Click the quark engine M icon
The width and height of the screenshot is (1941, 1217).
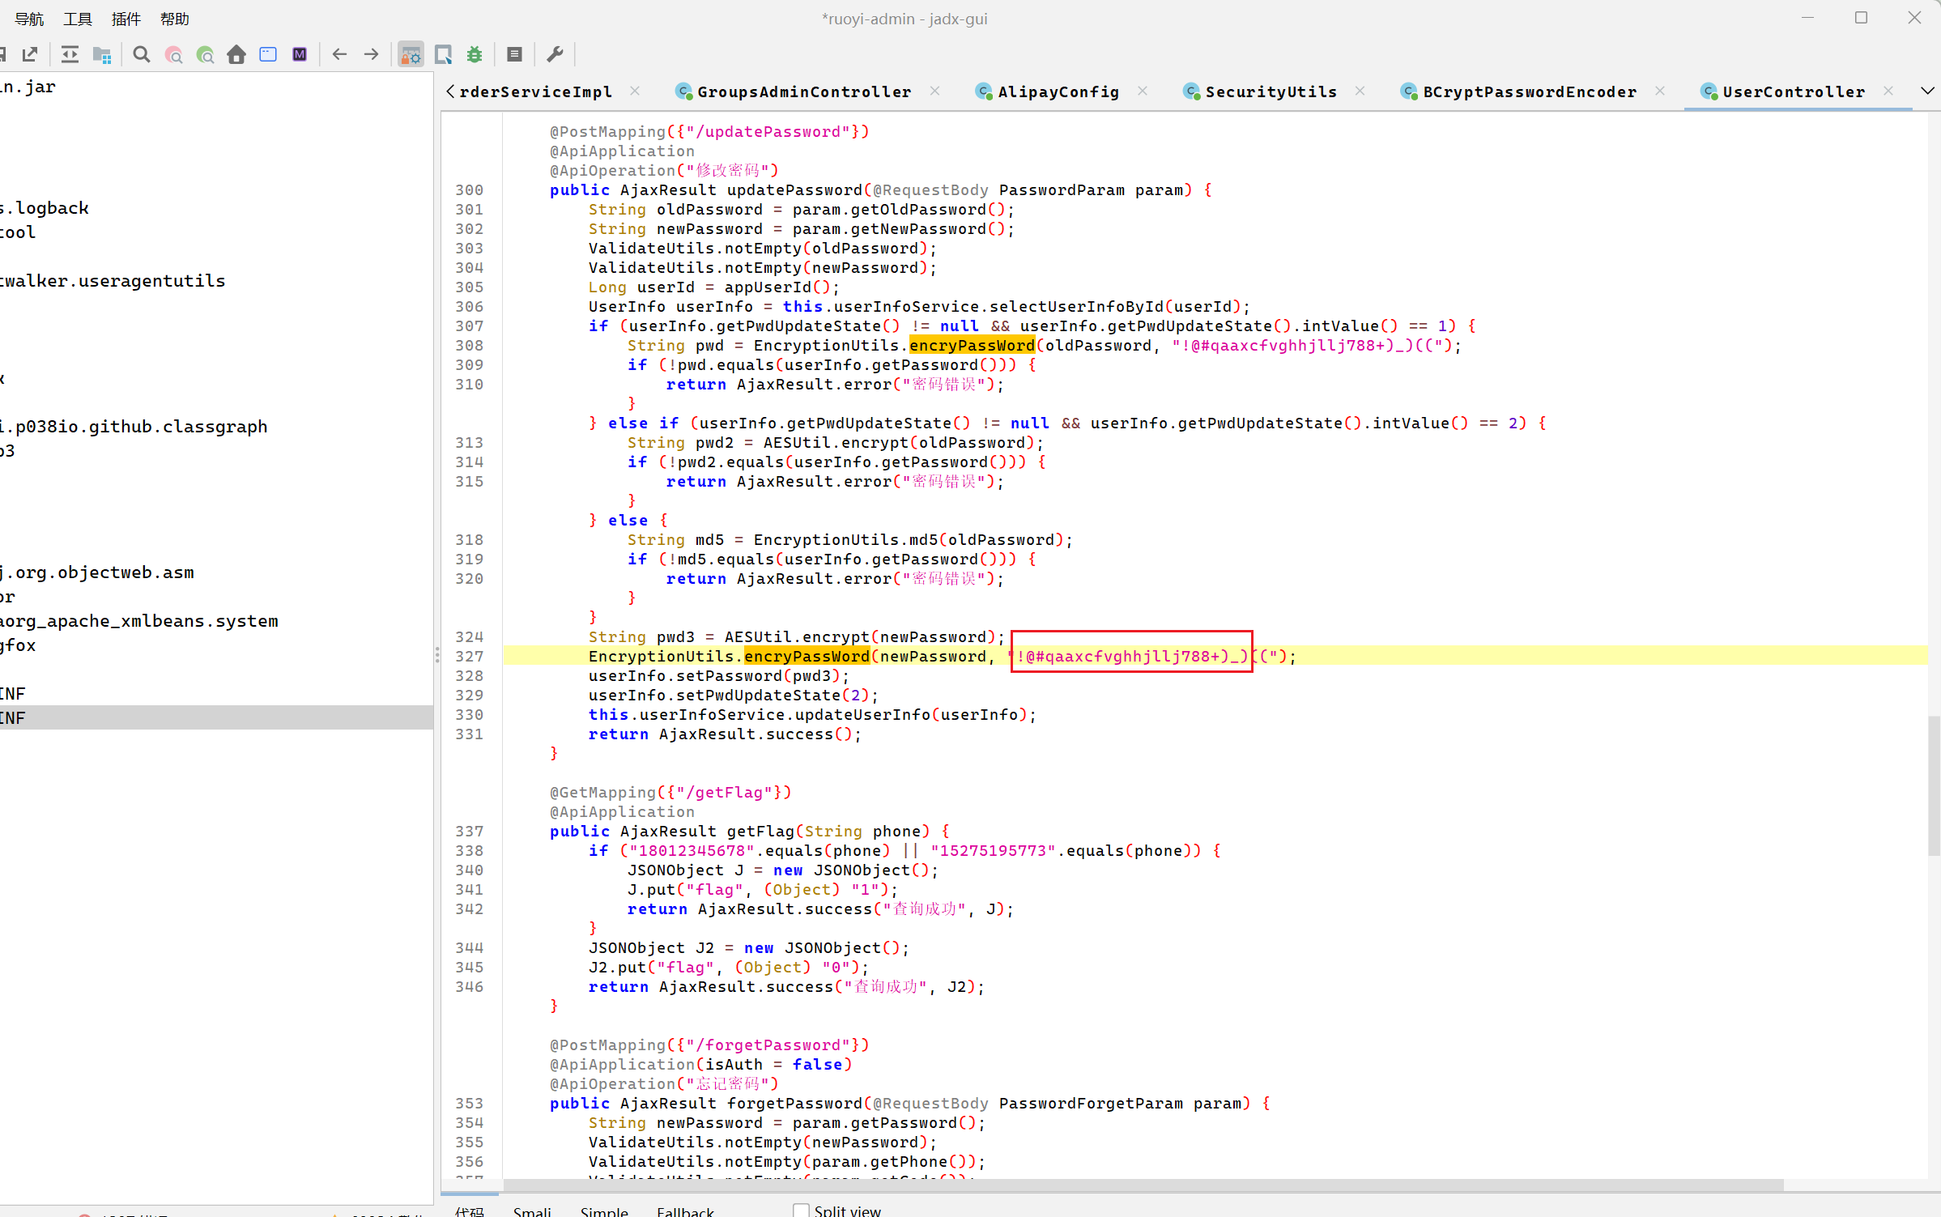point(300,54)
